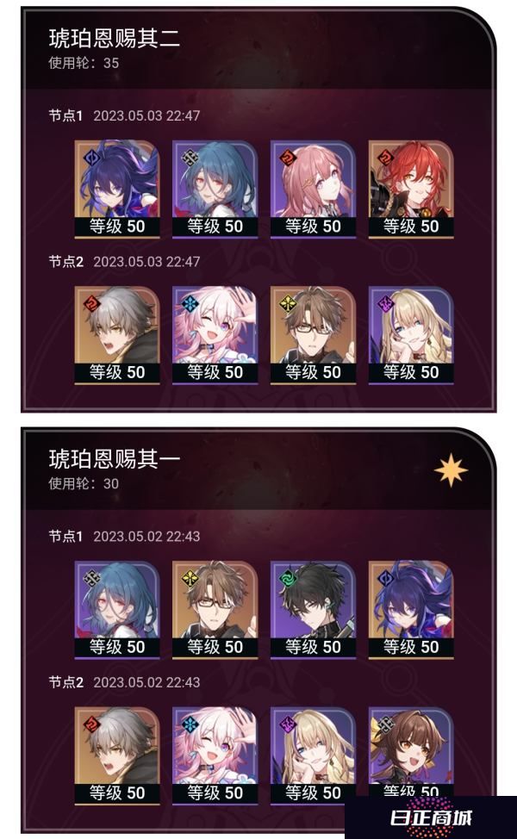The image size is (517, 839).
Task: Click the Fire element icon on the red-haired character
Action: click(386, 158)
